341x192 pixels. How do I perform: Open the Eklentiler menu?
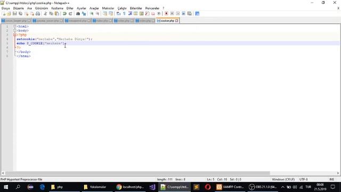[136, 9]
